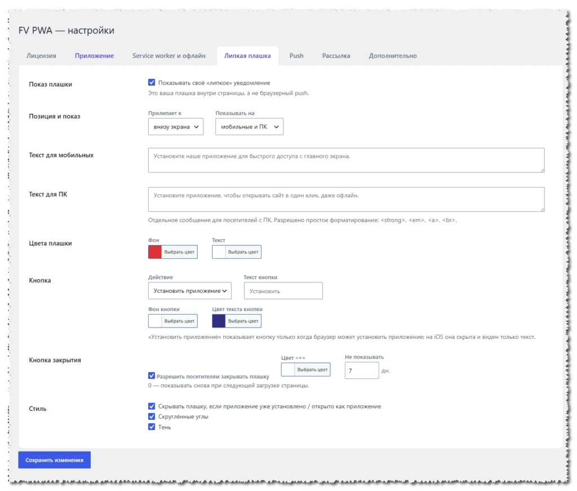The image size is (577, 491).
Task: Open the Рассылка tab
Action: (x=336, y=56)
